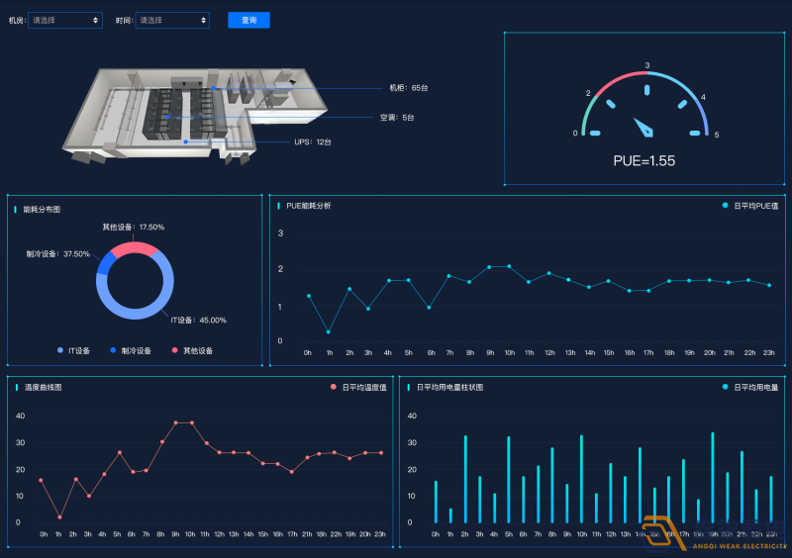This screenshot has width=792, height=558.
Task: Toggle the IT设备 legend item
Action: pyautogui.click(x=74, y=350)
